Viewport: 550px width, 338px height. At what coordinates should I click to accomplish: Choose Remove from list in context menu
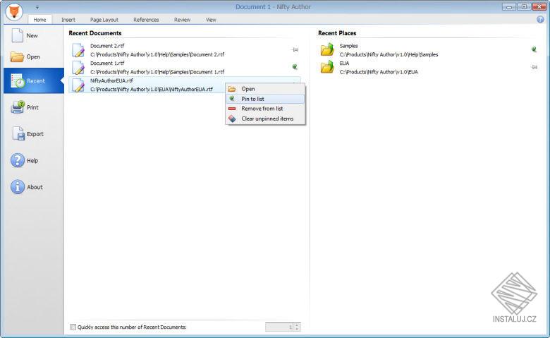[x=265, y=109]
